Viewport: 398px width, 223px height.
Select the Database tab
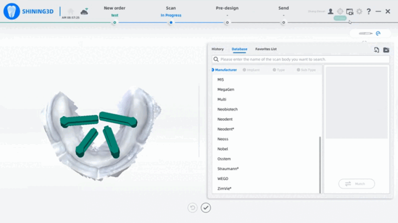click(239, 49)
